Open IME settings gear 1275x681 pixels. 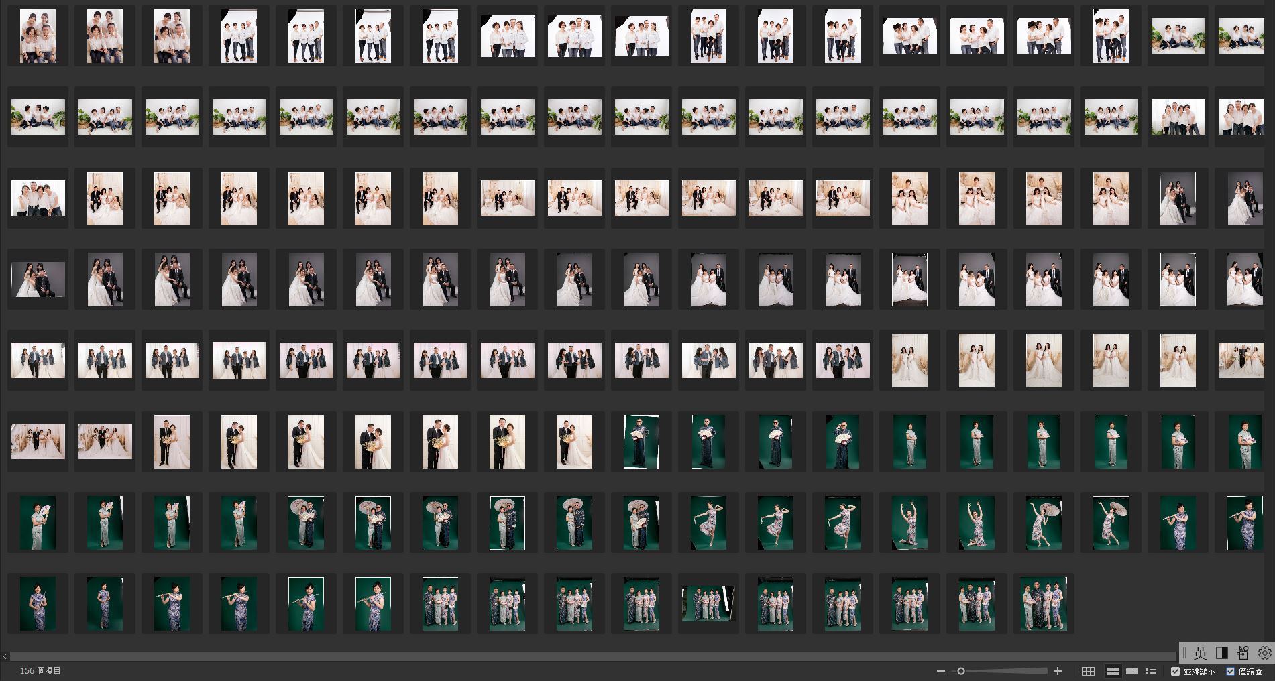pos(1264,653)
